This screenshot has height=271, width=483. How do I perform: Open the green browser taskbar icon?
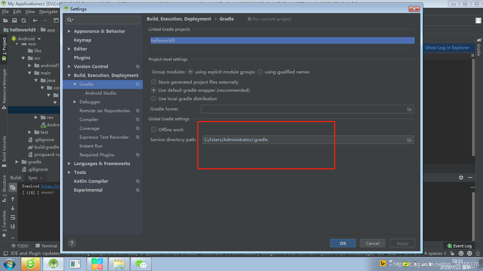30,264
